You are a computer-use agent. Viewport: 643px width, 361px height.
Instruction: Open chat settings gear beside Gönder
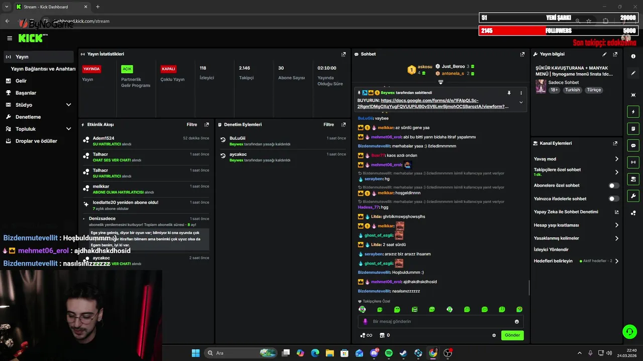point(494,335)
